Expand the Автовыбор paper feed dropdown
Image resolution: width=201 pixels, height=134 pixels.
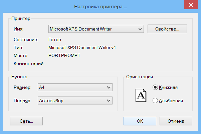75,100
